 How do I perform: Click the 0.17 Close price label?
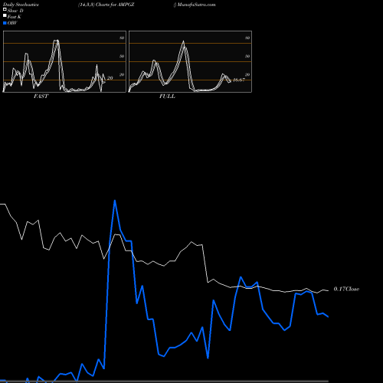(x=346, y=289)
